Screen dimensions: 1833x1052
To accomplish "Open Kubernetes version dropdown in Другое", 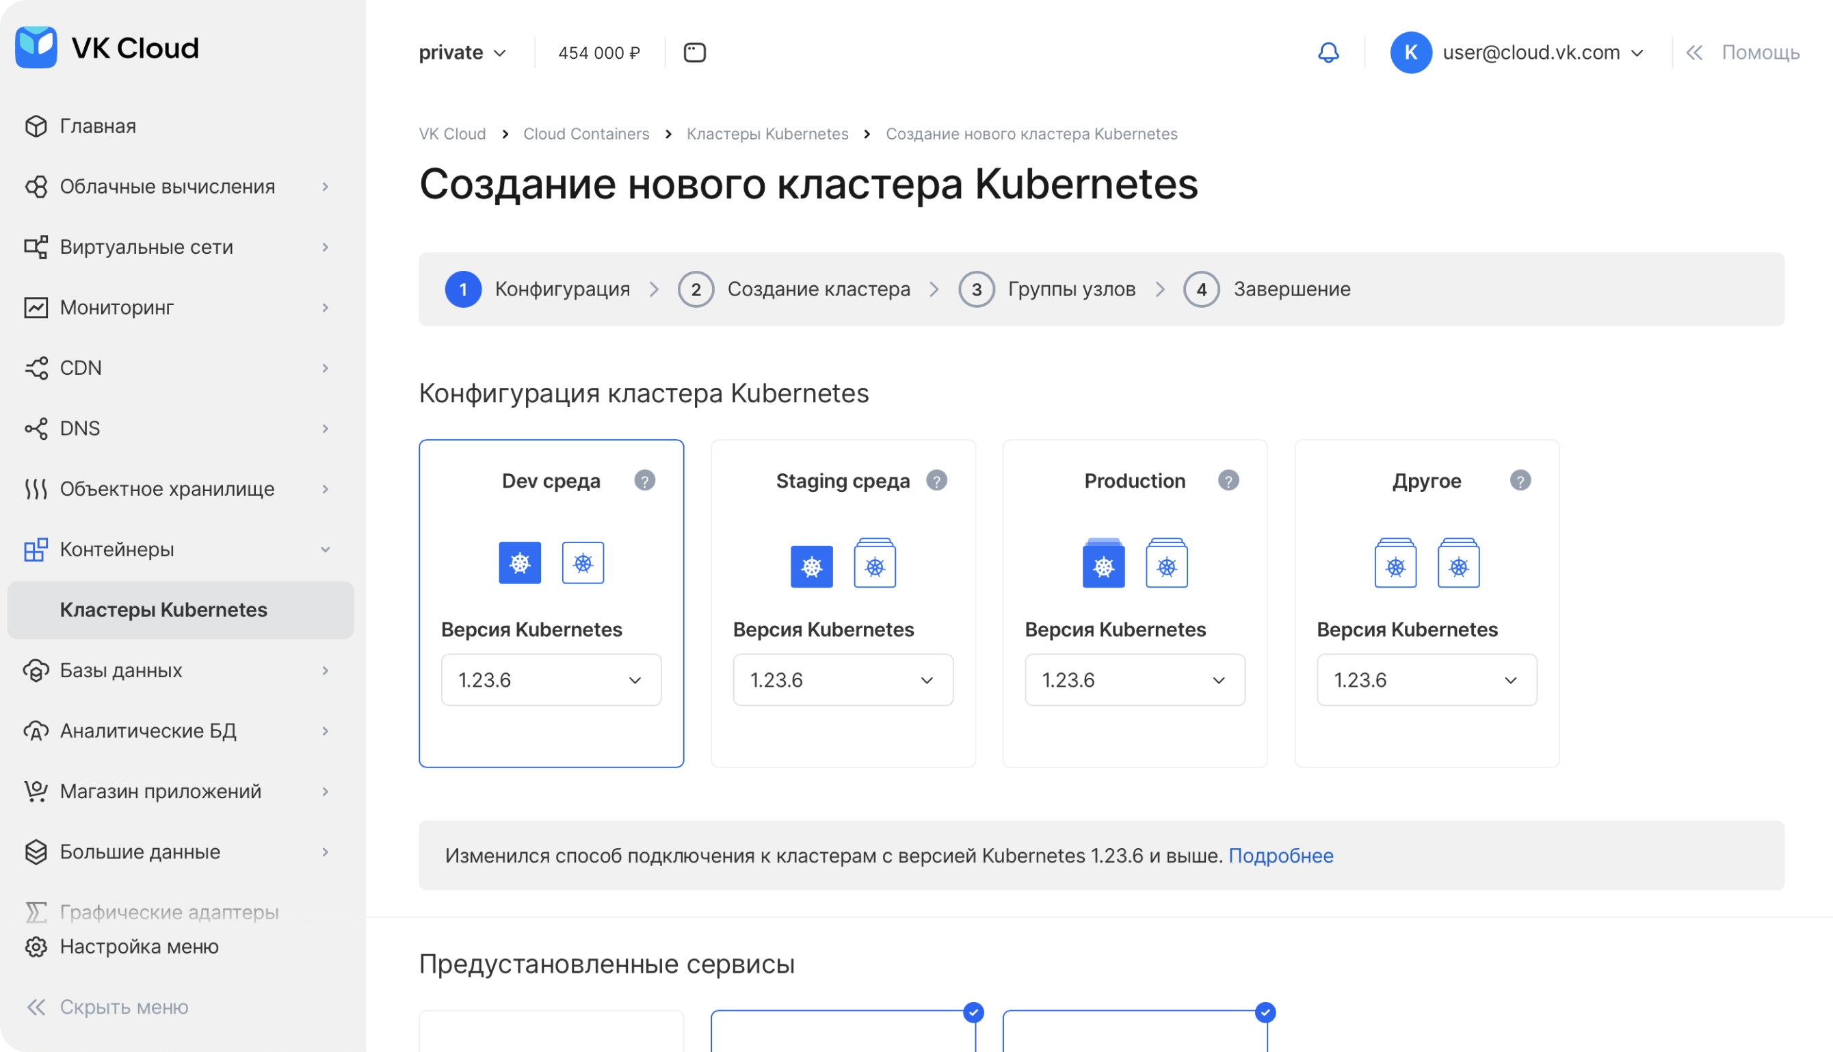I will pos(1427,680).
